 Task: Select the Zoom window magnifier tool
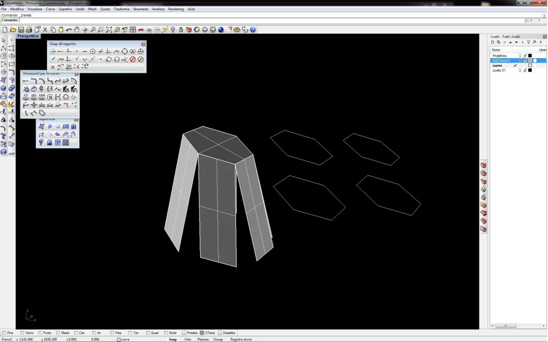[x=101, y=30]
